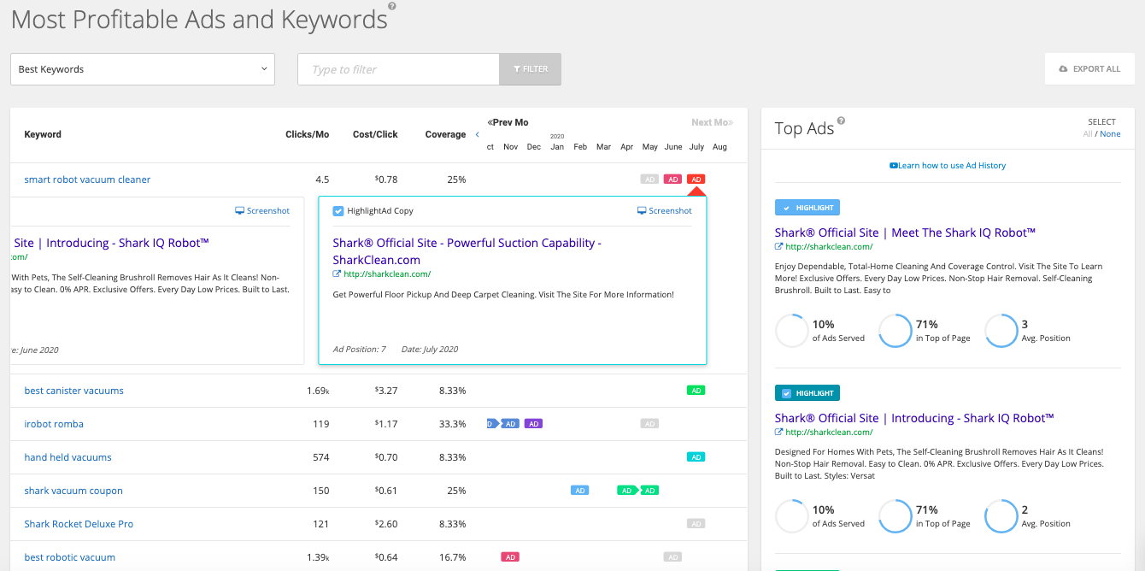Open Powerful Suction Capability ad title link
The height and width of the screenshot is (571, 1145).
coord(467,251)
